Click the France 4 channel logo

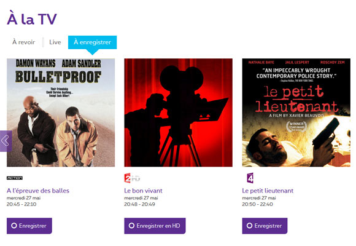point(250,178)
